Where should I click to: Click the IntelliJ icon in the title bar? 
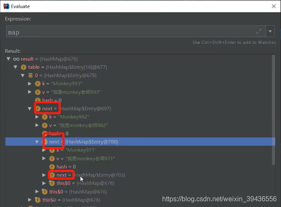pyautogui.click(x=6, y=6)
